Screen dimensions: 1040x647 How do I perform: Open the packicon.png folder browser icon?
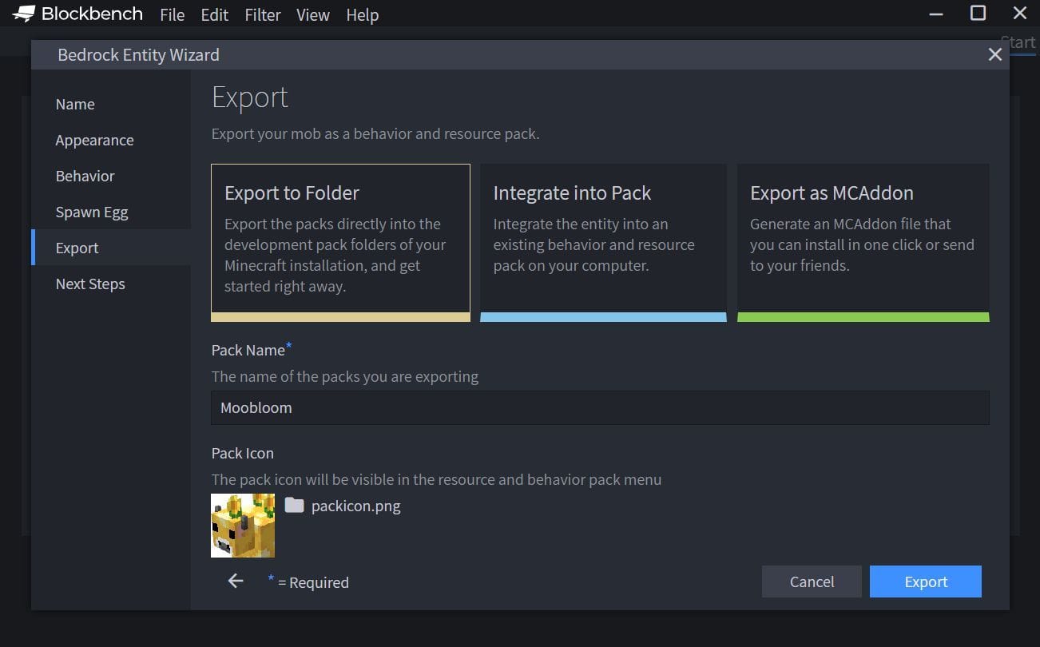coord(294,505)
